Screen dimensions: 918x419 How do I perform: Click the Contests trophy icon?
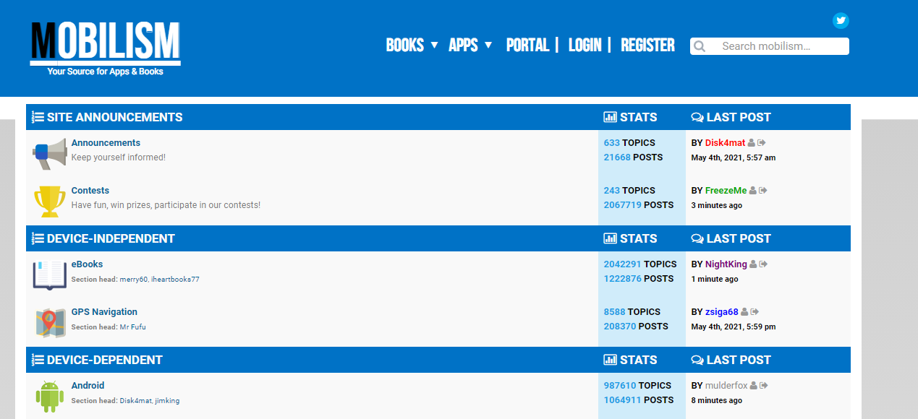50,202
